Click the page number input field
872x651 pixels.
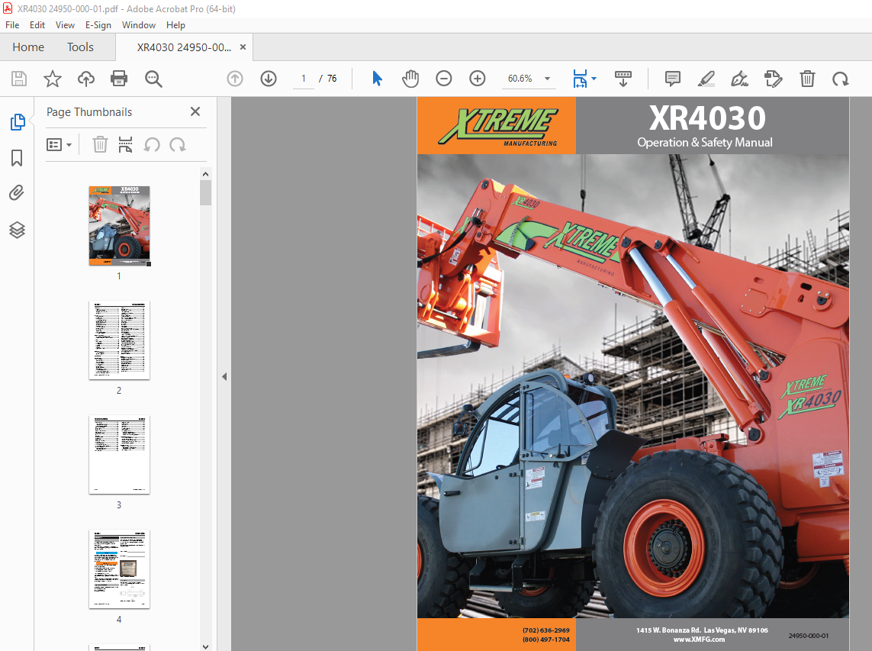(x=304, y=79)
